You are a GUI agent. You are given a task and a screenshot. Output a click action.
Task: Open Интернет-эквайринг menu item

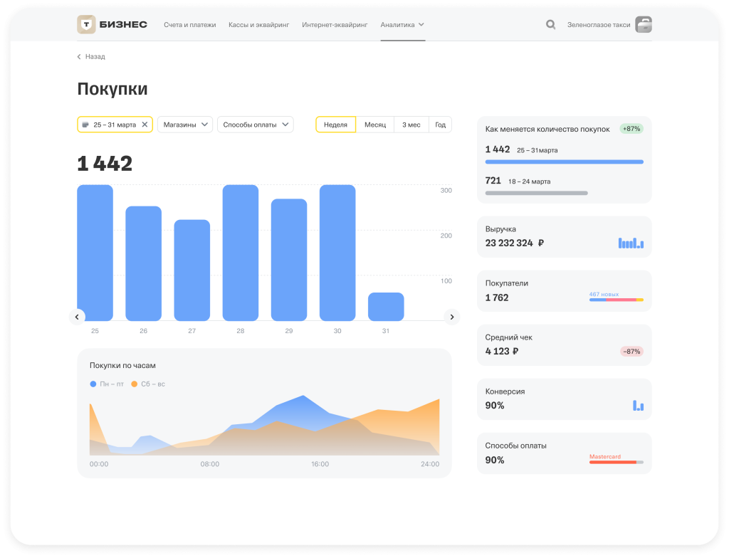(x=335, y=25)
